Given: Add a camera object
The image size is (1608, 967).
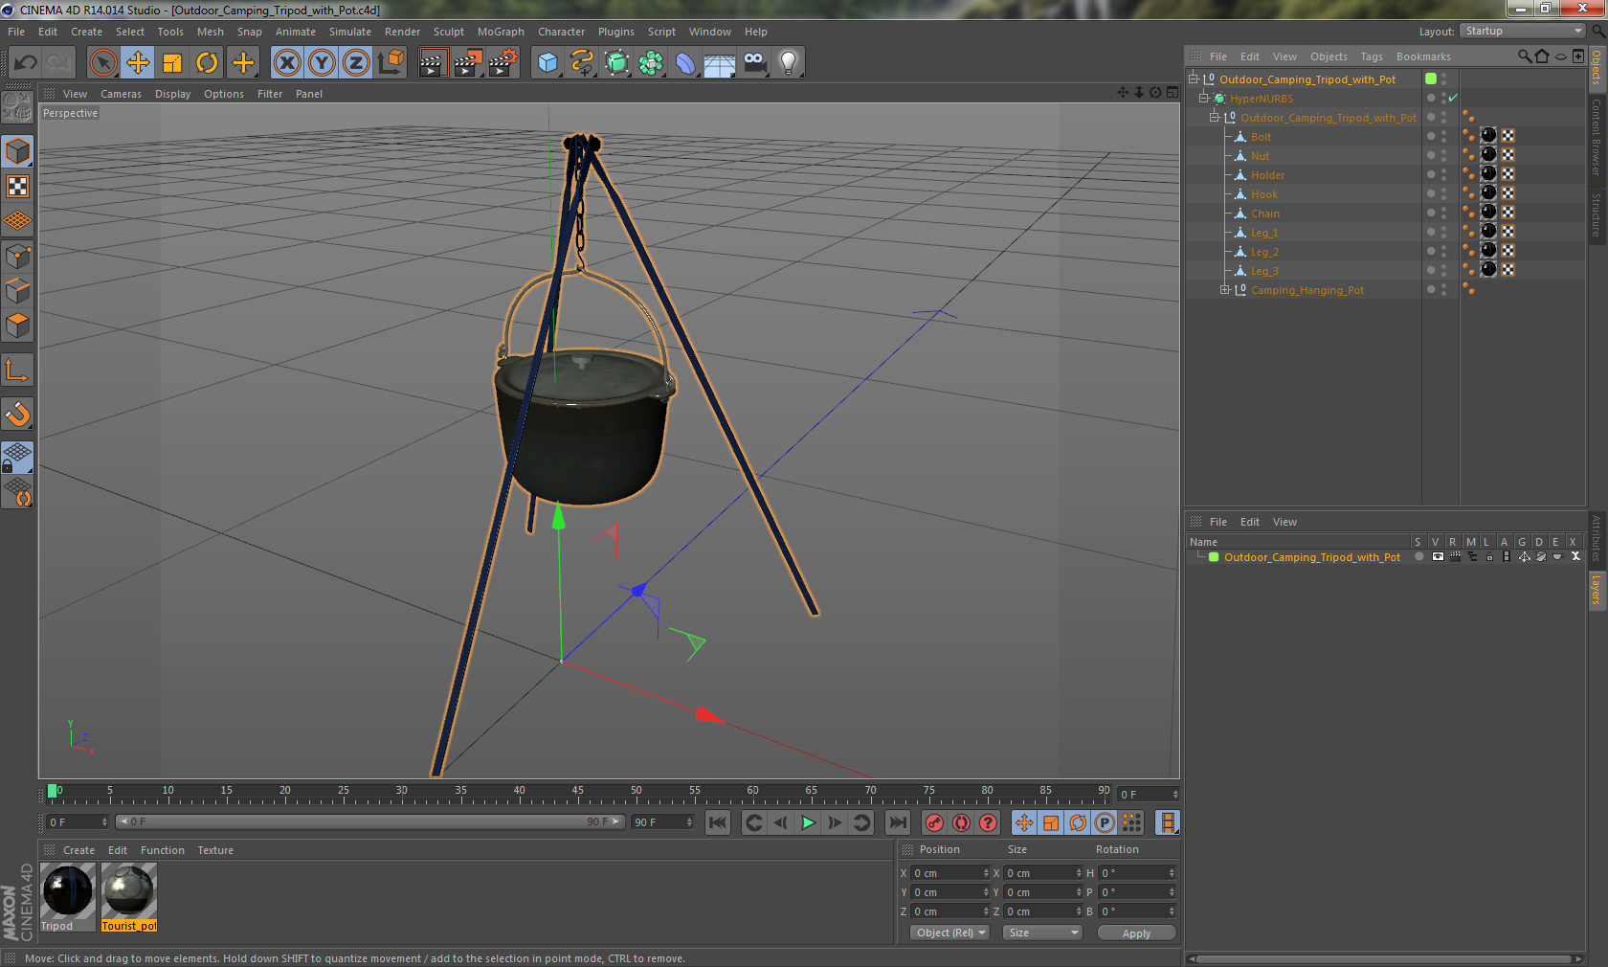Looking at the screenshot, I should click(754, 63).
